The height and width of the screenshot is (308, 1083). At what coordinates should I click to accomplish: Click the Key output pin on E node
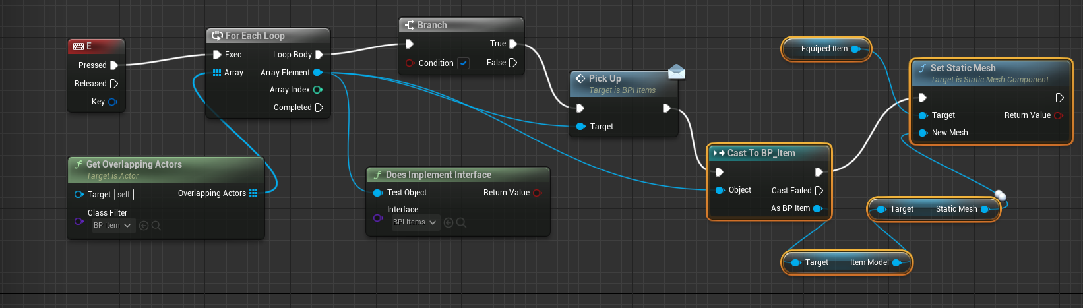113,102
